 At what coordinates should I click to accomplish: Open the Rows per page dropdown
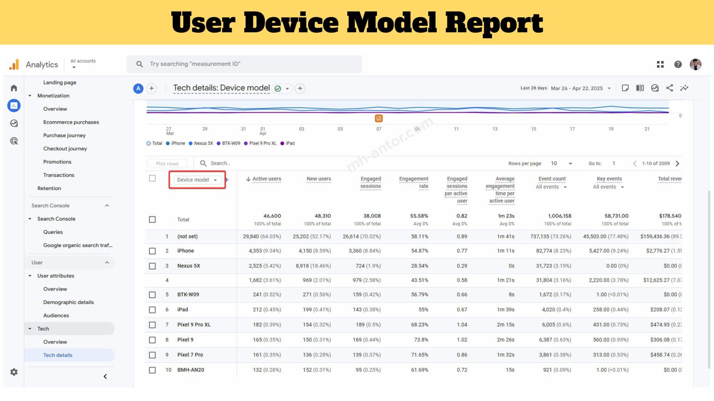click(561, 163)
